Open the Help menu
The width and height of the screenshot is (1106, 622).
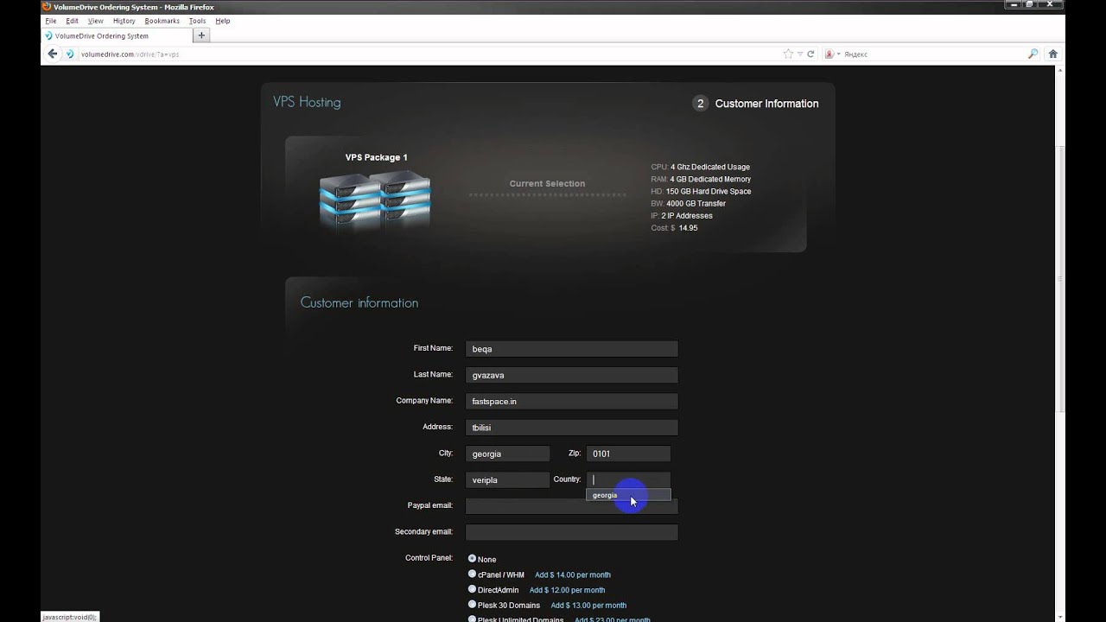pos(223,21)
